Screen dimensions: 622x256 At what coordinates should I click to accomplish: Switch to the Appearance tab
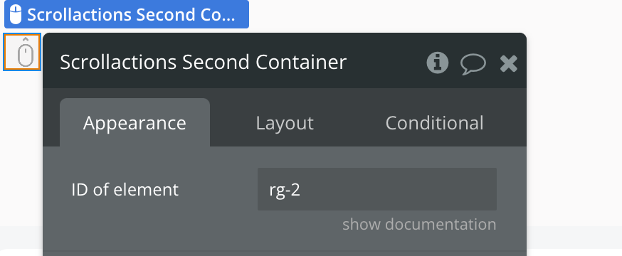tap(135, 123)
